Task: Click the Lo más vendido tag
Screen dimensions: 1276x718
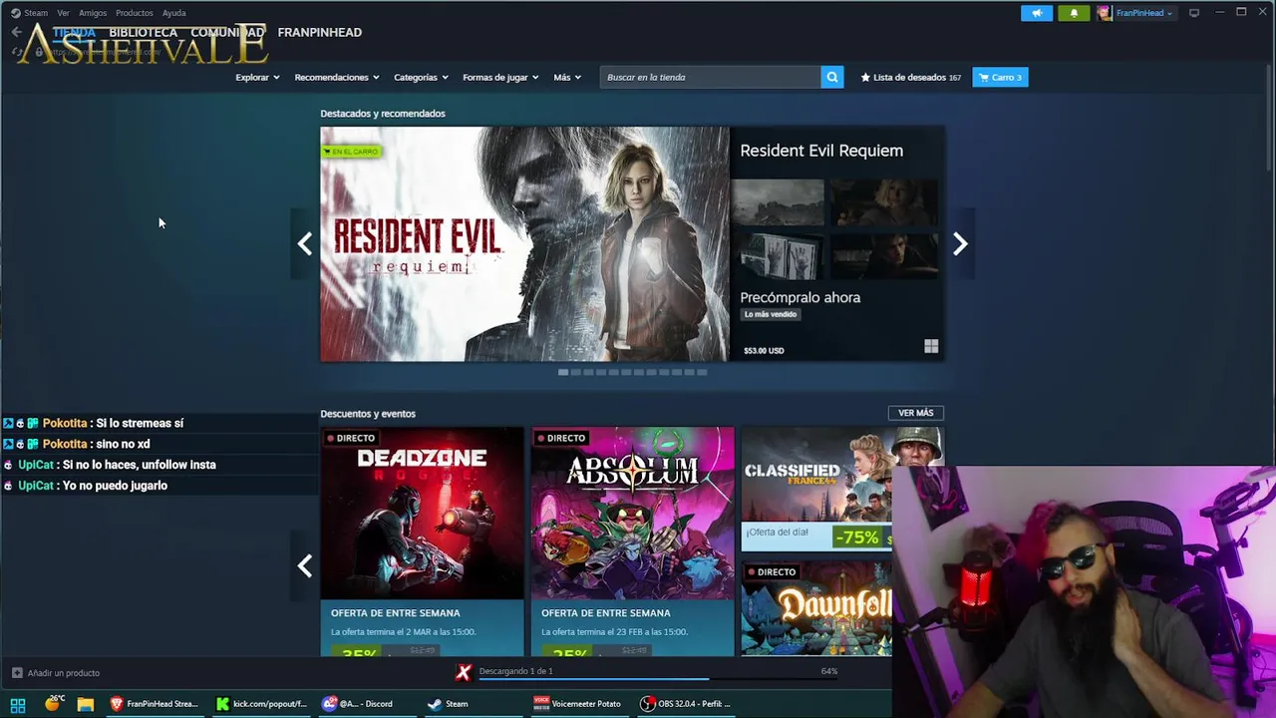Action: pyautogui.click(x=771, y=314)
